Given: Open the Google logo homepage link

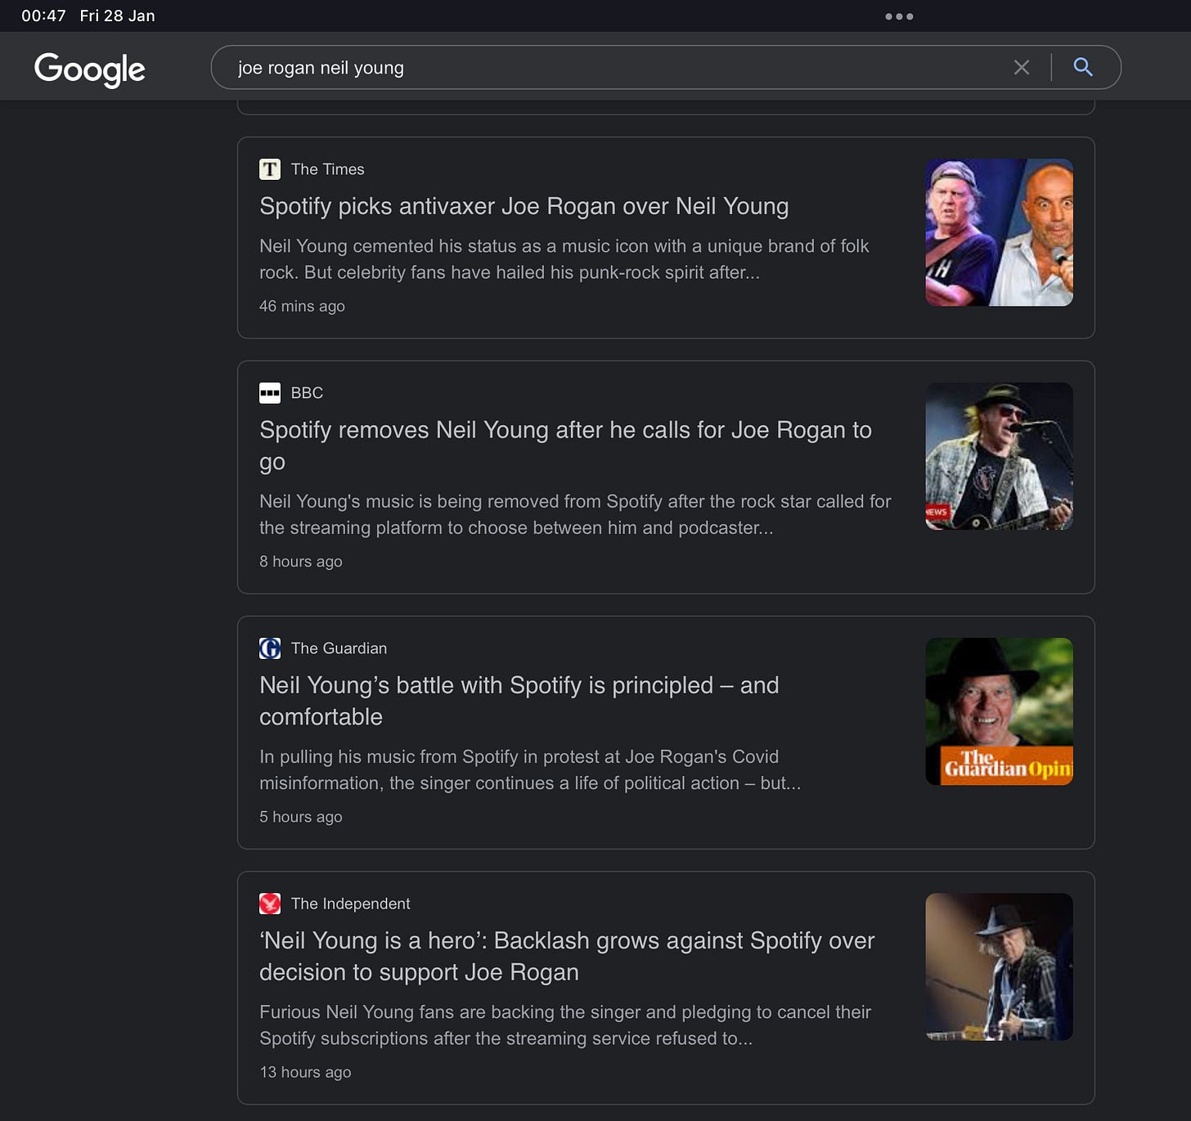Looking at the screenshot, I should point(90,69).
